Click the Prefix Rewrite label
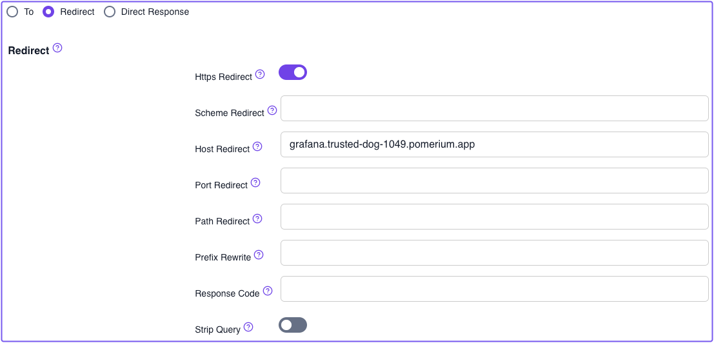This screenshot has height=343, width=714. pyautogui.click(x=223, y=257)
